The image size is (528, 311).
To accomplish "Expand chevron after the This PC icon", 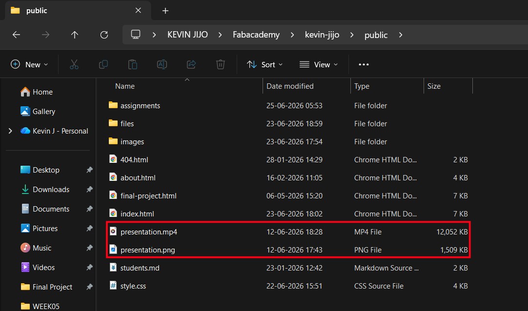I will pos(154,35).
